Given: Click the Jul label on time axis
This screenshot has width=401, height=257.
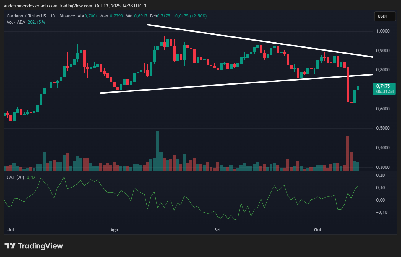Looking at the screenshot, I should click(11, 230).
